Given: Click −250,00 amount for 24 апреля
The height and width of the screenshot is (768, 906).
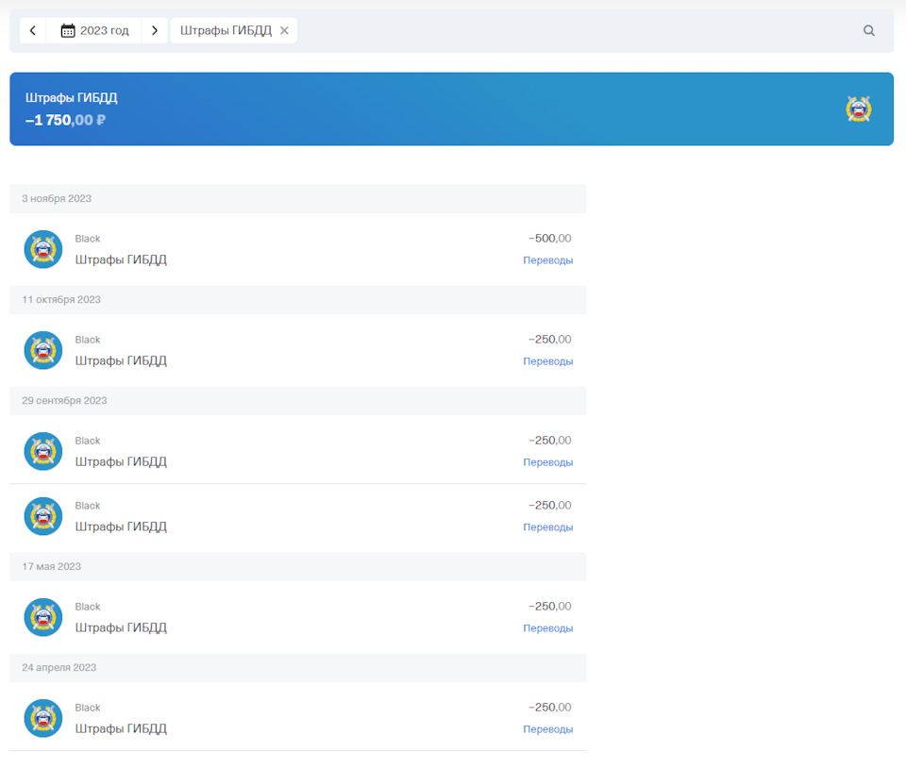Looking at the screenshot, I should [549, 708].
